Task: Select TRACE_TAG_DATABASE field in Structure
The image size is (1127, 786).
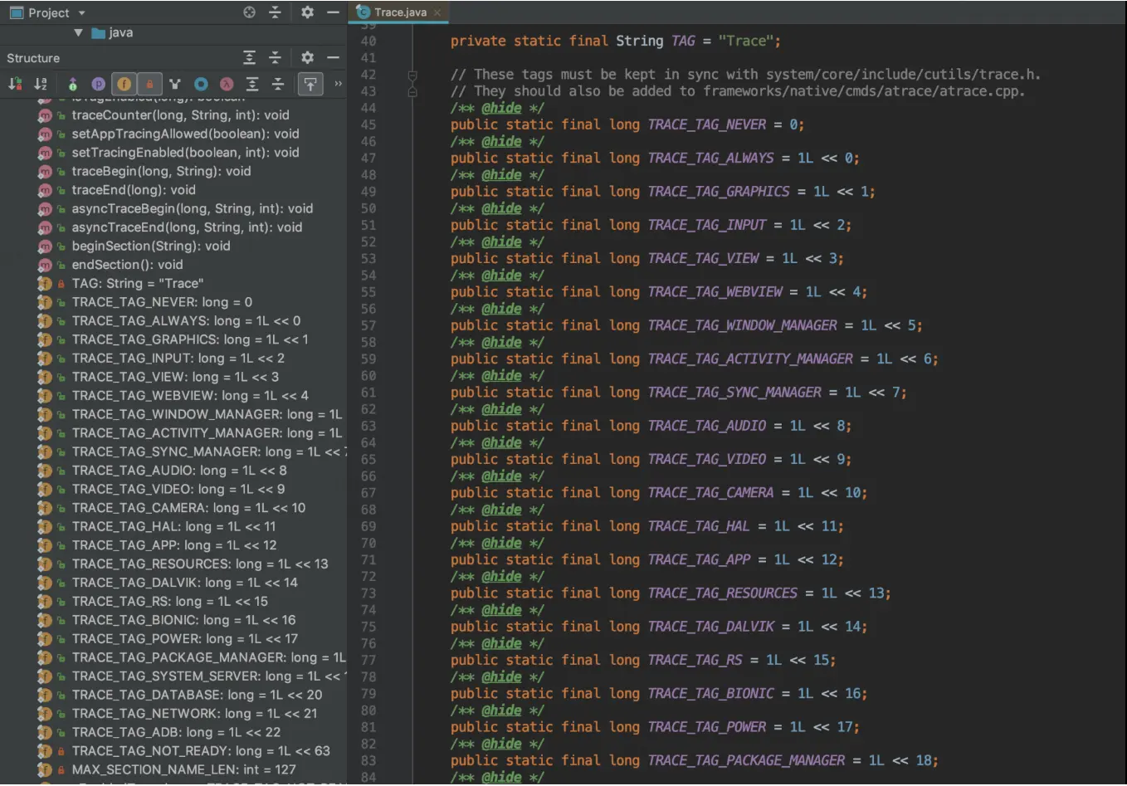Action: click(197, 695)
